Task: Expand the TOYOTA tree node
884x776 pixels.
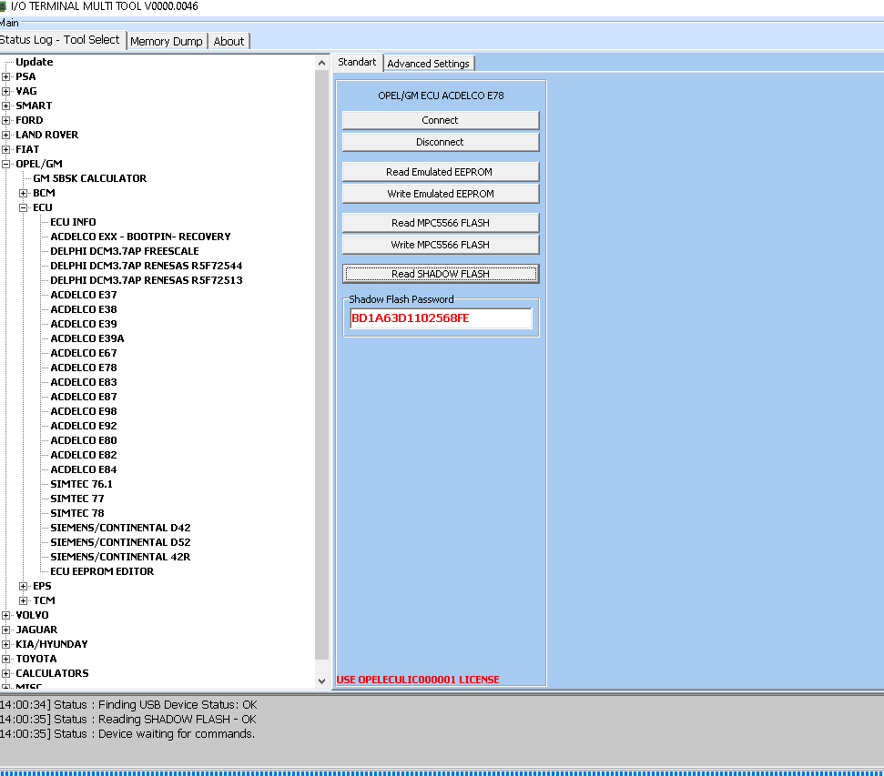Action: click(6, 659)
